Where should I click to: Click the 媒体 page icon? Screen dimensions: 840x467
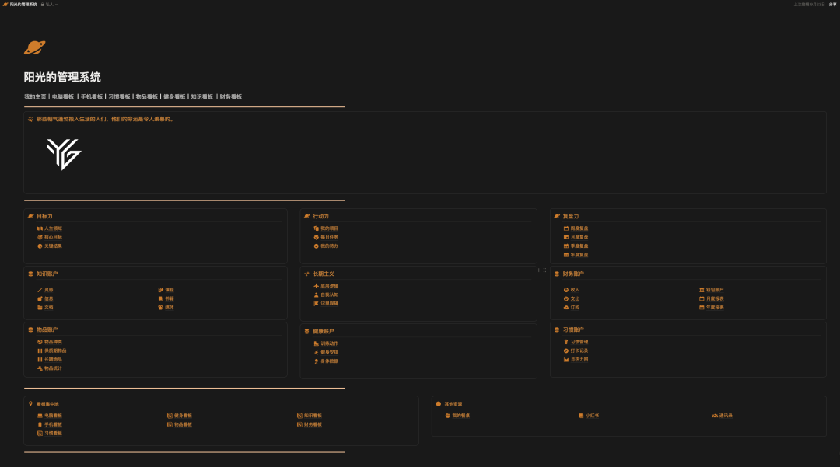[x=161, y=308]
